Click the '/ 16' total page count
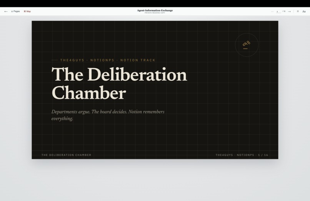 point(284,12)
